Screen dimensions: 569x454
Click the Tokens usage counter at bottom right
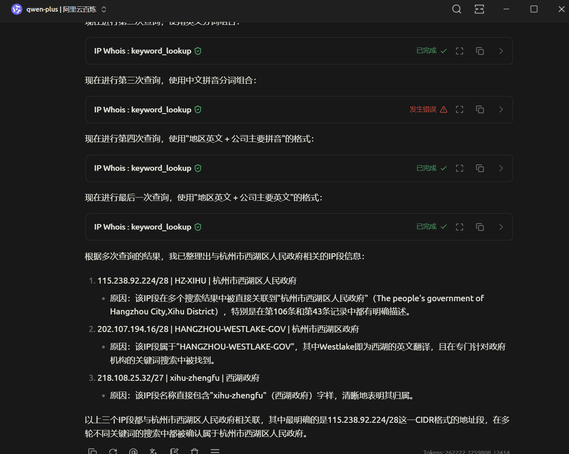(465, 451)
